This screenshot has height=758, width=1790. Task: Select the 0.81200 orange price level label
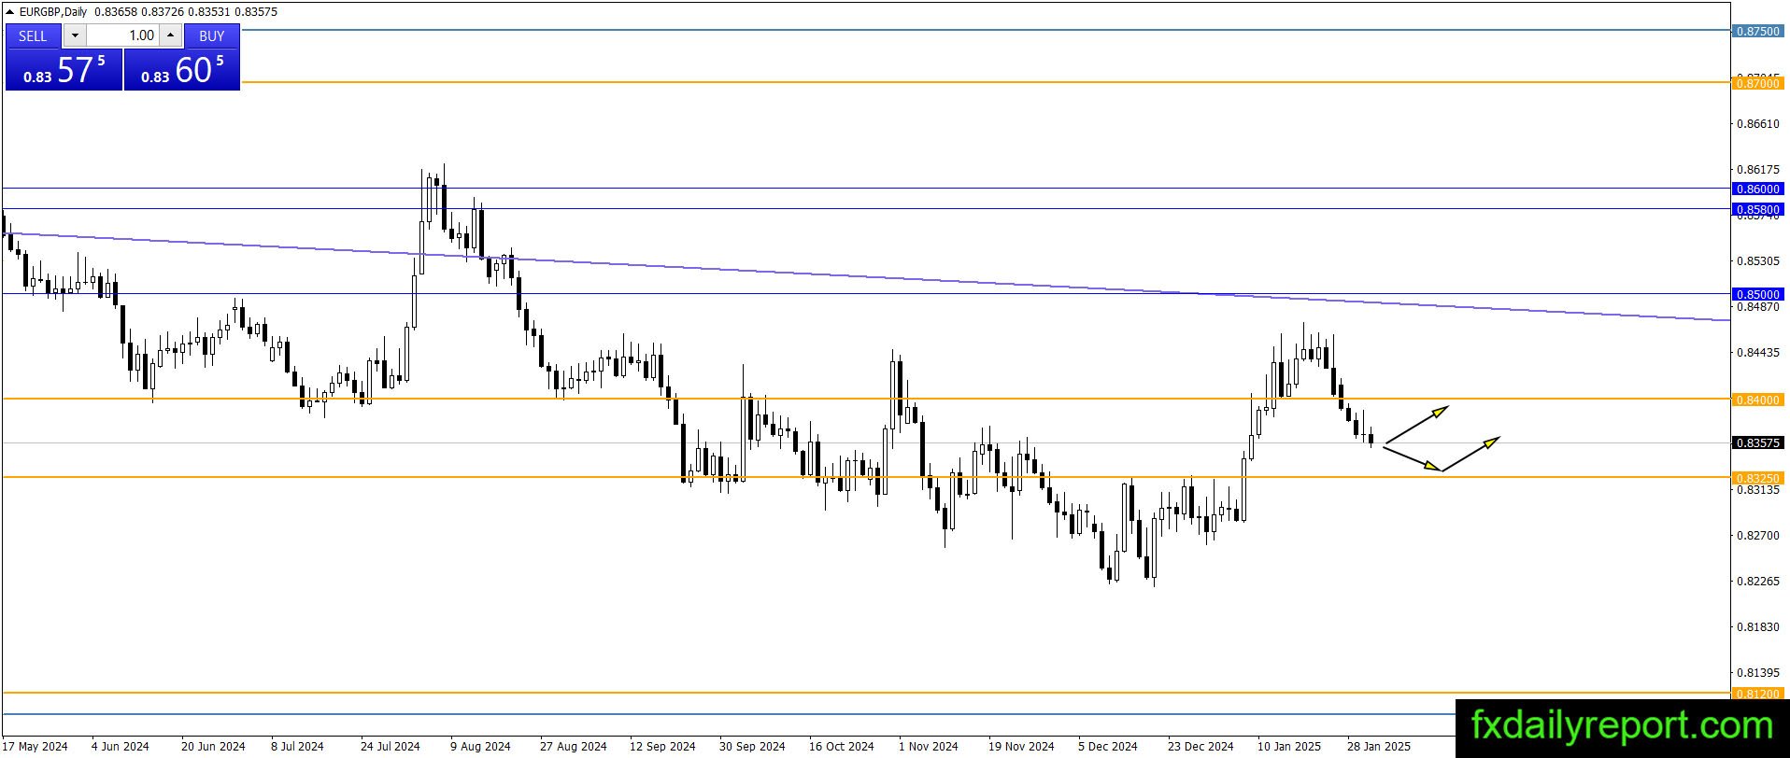(1757, 694)
